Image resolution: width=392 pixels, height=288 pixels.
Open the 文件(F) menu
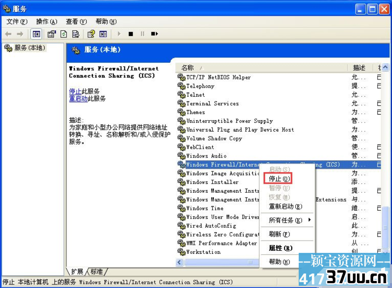(x=17, y=22)
